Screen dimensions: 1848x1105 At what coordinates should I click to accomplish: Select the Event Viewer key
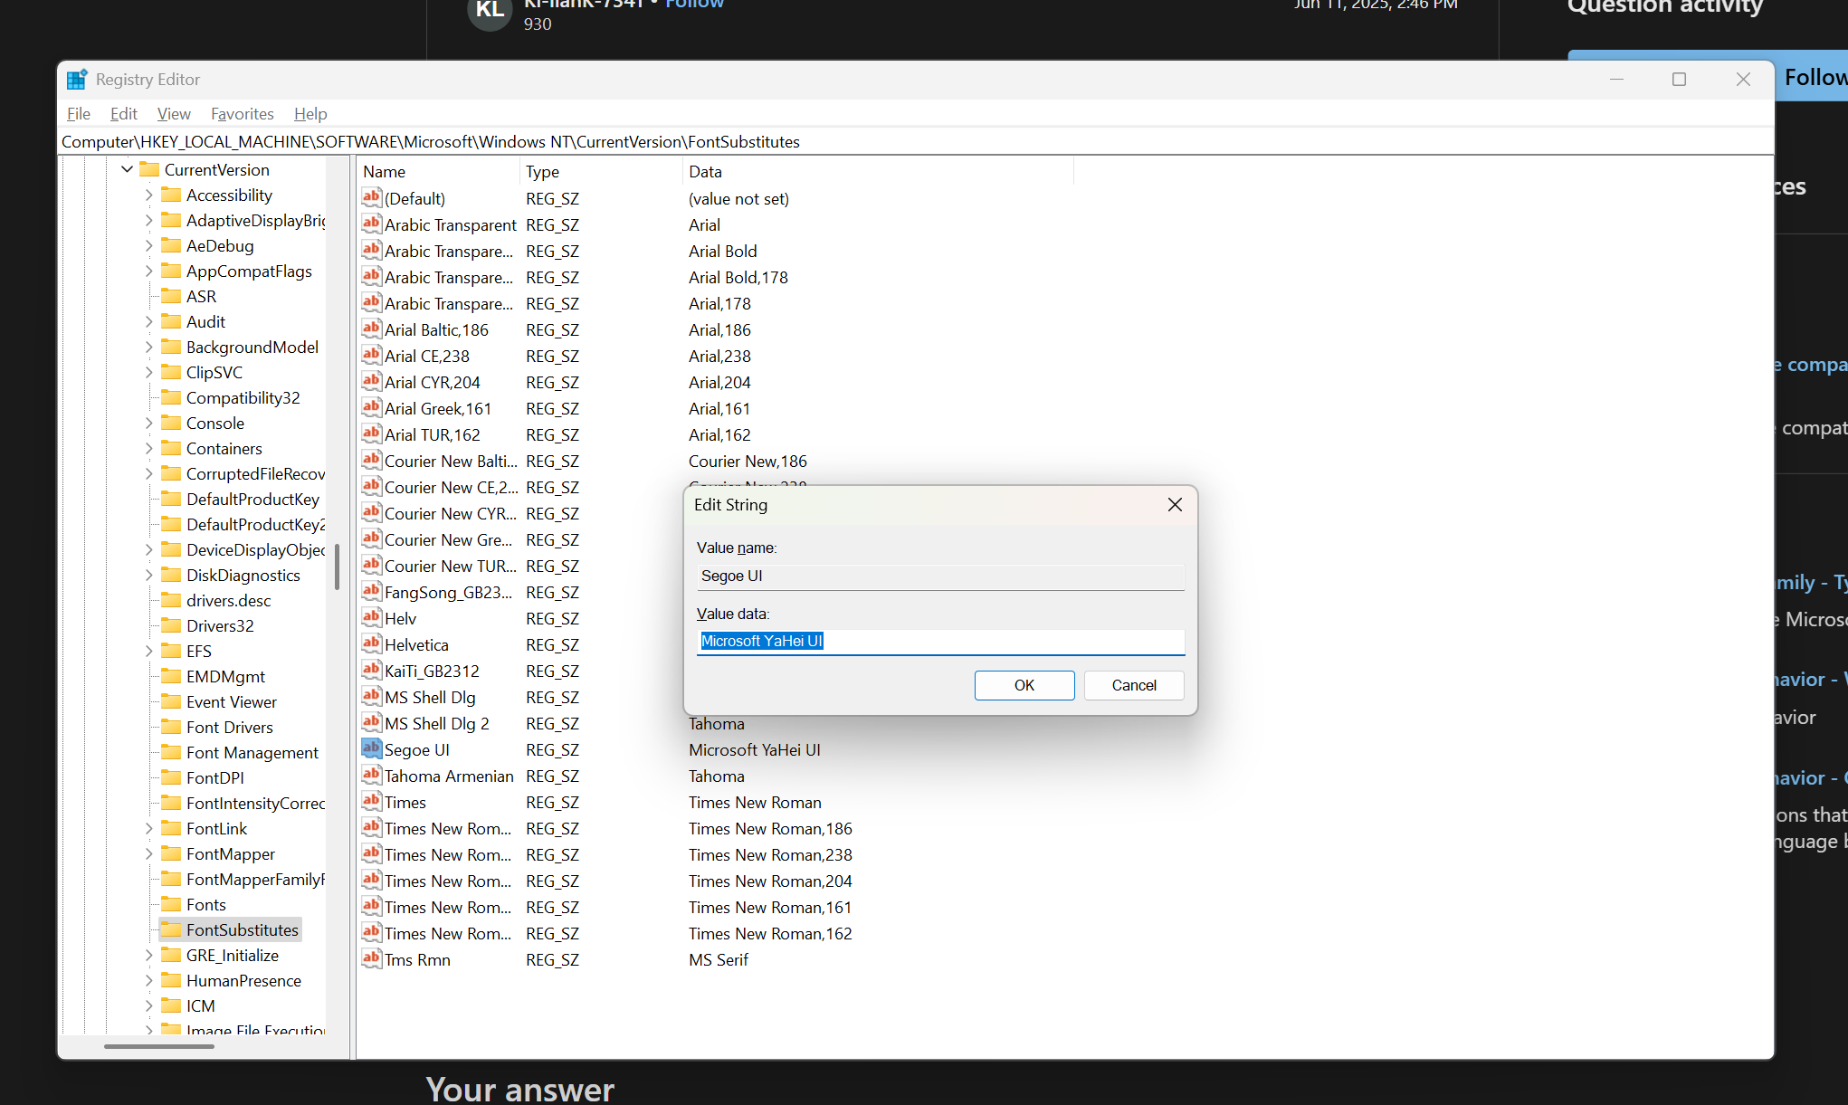click(232, 701)
